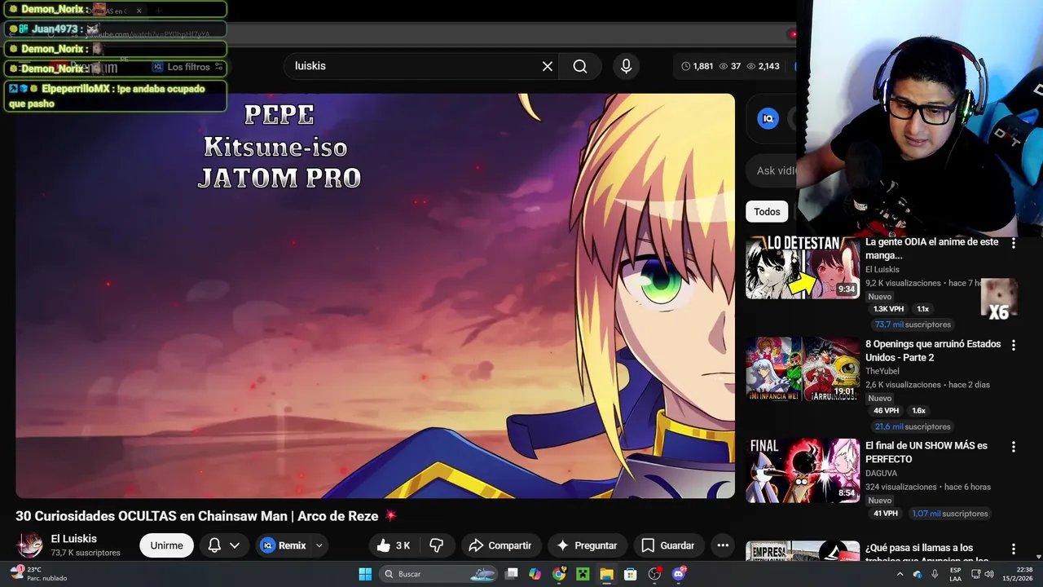Click 'El Luiskis' channel under first suggestion

tap(882, 269)
